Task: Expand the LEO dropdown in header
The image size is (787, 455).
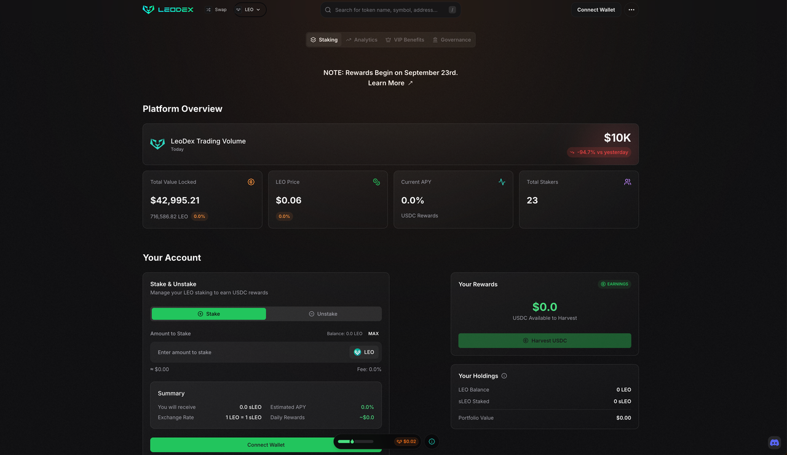Action: point(249,10)
